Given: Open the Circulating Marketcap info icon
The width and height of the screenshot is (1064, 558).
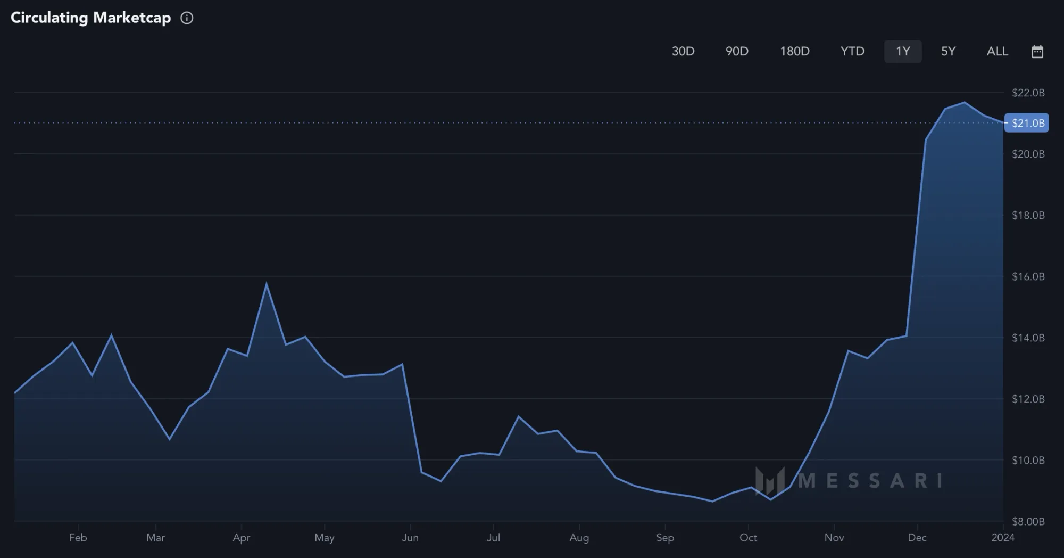Looking at the screenshot, I should click(187, 18).
